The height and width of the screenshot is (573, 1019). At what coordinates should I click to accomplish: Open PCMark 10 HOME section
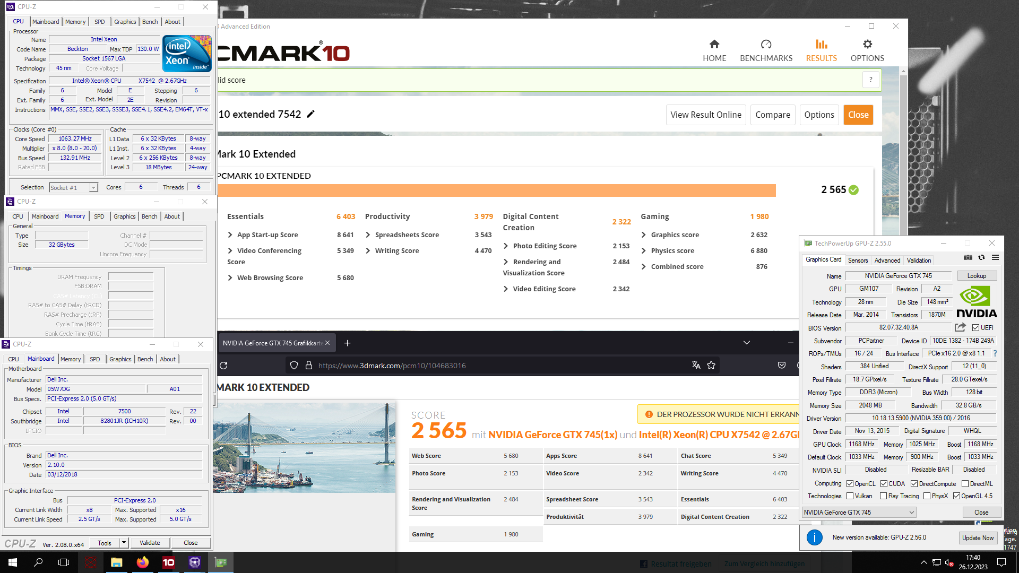(714, 50)
